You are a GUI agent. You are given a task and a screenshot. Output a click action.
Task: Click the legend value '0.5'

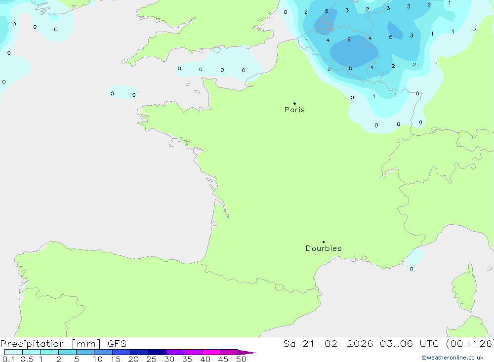click(27, 359)
